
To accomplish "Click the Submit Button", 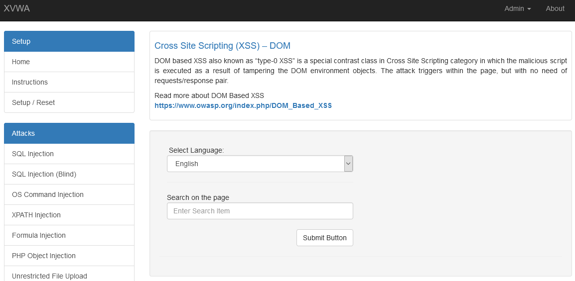I will click(x=324, y=238).
